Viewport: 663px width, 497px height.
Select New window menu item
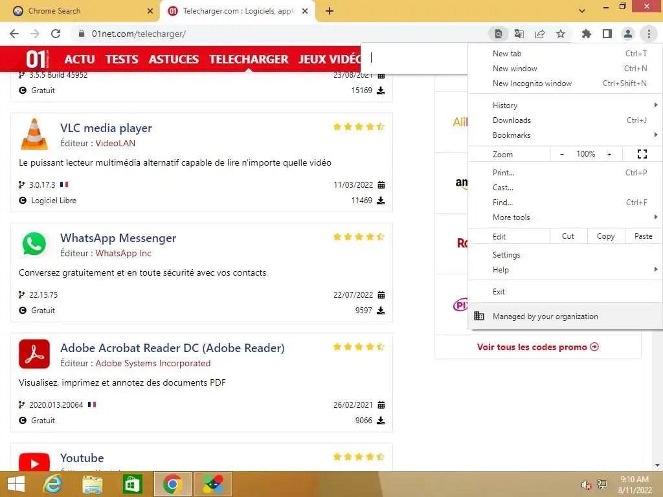click(565, 69)
